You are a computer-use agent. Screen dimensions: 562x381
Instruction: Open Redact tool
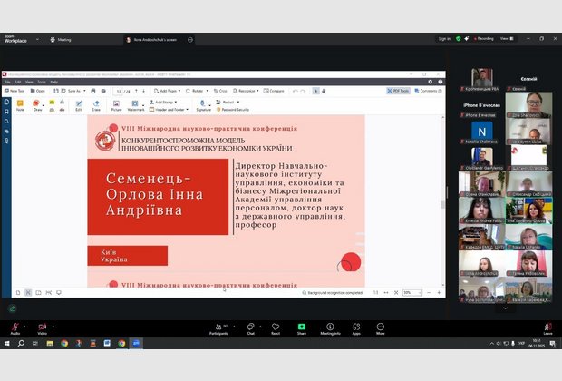coord(228,103)
